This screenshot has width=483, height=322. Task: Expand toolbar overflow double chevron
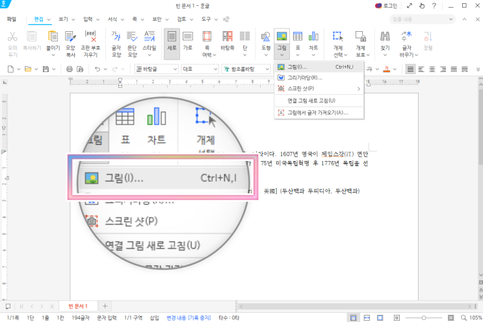pos(478,69)
